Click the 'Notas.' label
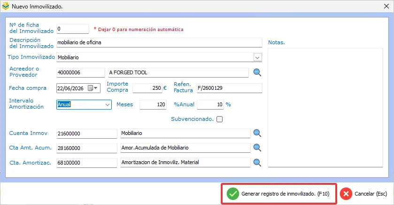 [277, 42]
